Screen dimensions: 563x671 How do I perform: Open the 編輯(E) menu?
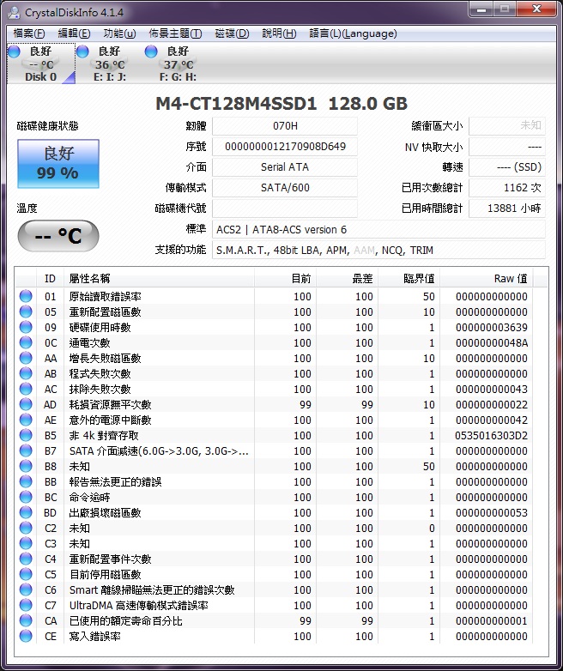point(74,33)
